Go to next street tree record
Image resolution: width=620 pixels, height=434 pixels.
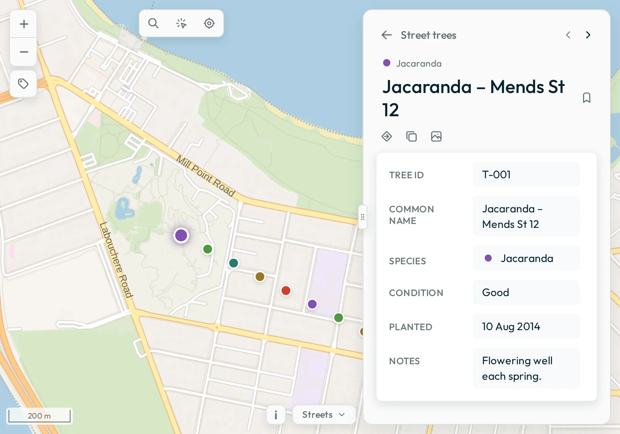(588, 35)
